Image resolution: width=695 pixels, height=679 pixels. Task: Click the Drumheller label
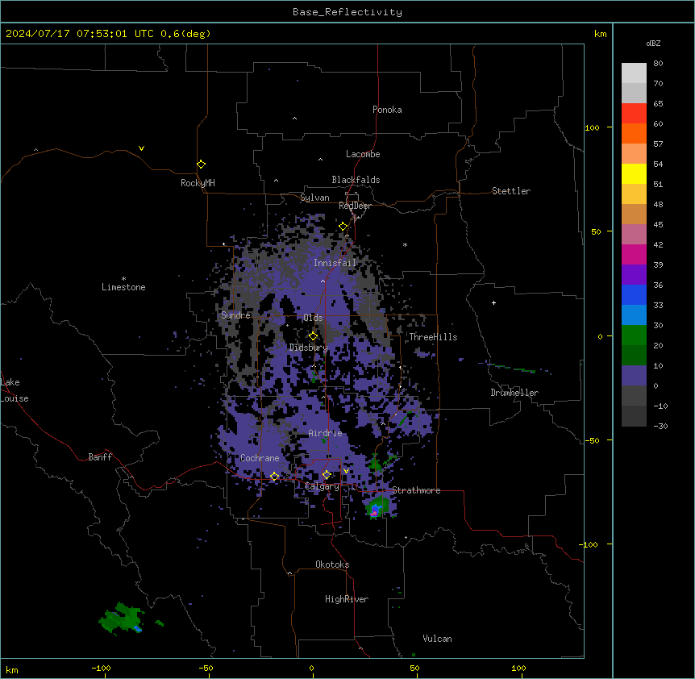click(x=514, y=393)
